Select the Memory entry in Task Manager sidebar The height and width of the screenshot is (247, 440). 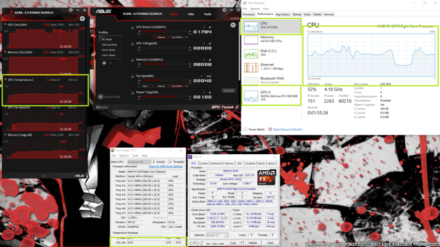pyautogui.click(x=271, y=40)
